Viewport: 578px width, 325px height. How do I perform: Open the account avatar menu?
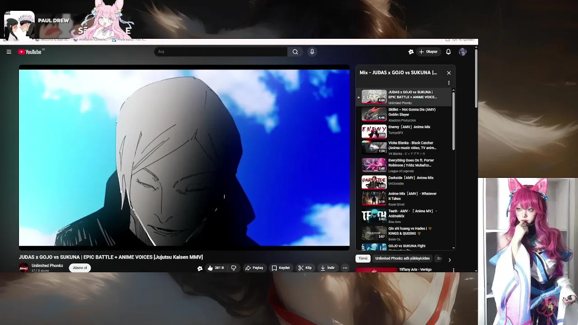click(462, 52)
